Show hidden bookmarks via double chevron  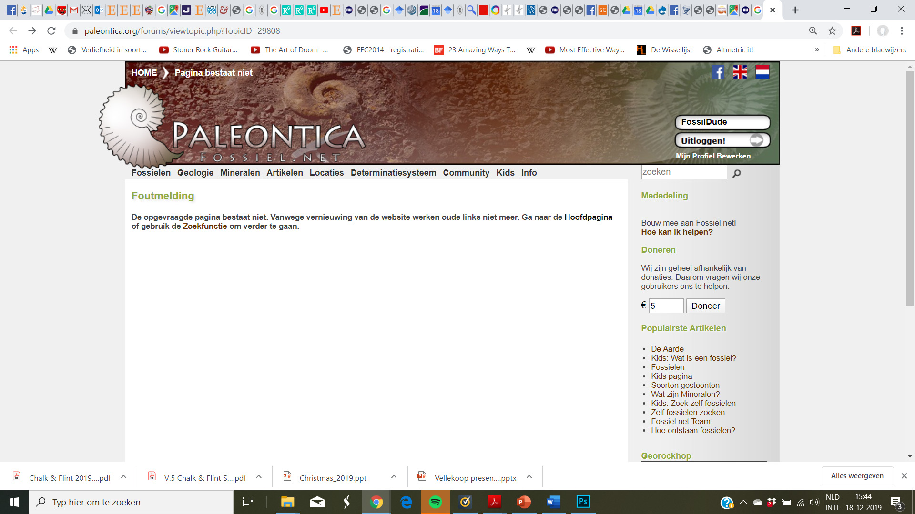point(817,49)
